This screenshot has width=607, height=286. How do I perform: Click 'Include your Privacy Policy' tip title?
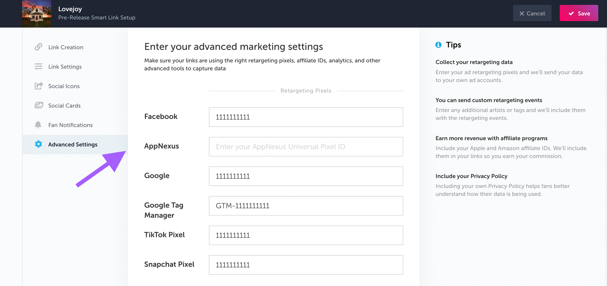click(x=471, y=176)
